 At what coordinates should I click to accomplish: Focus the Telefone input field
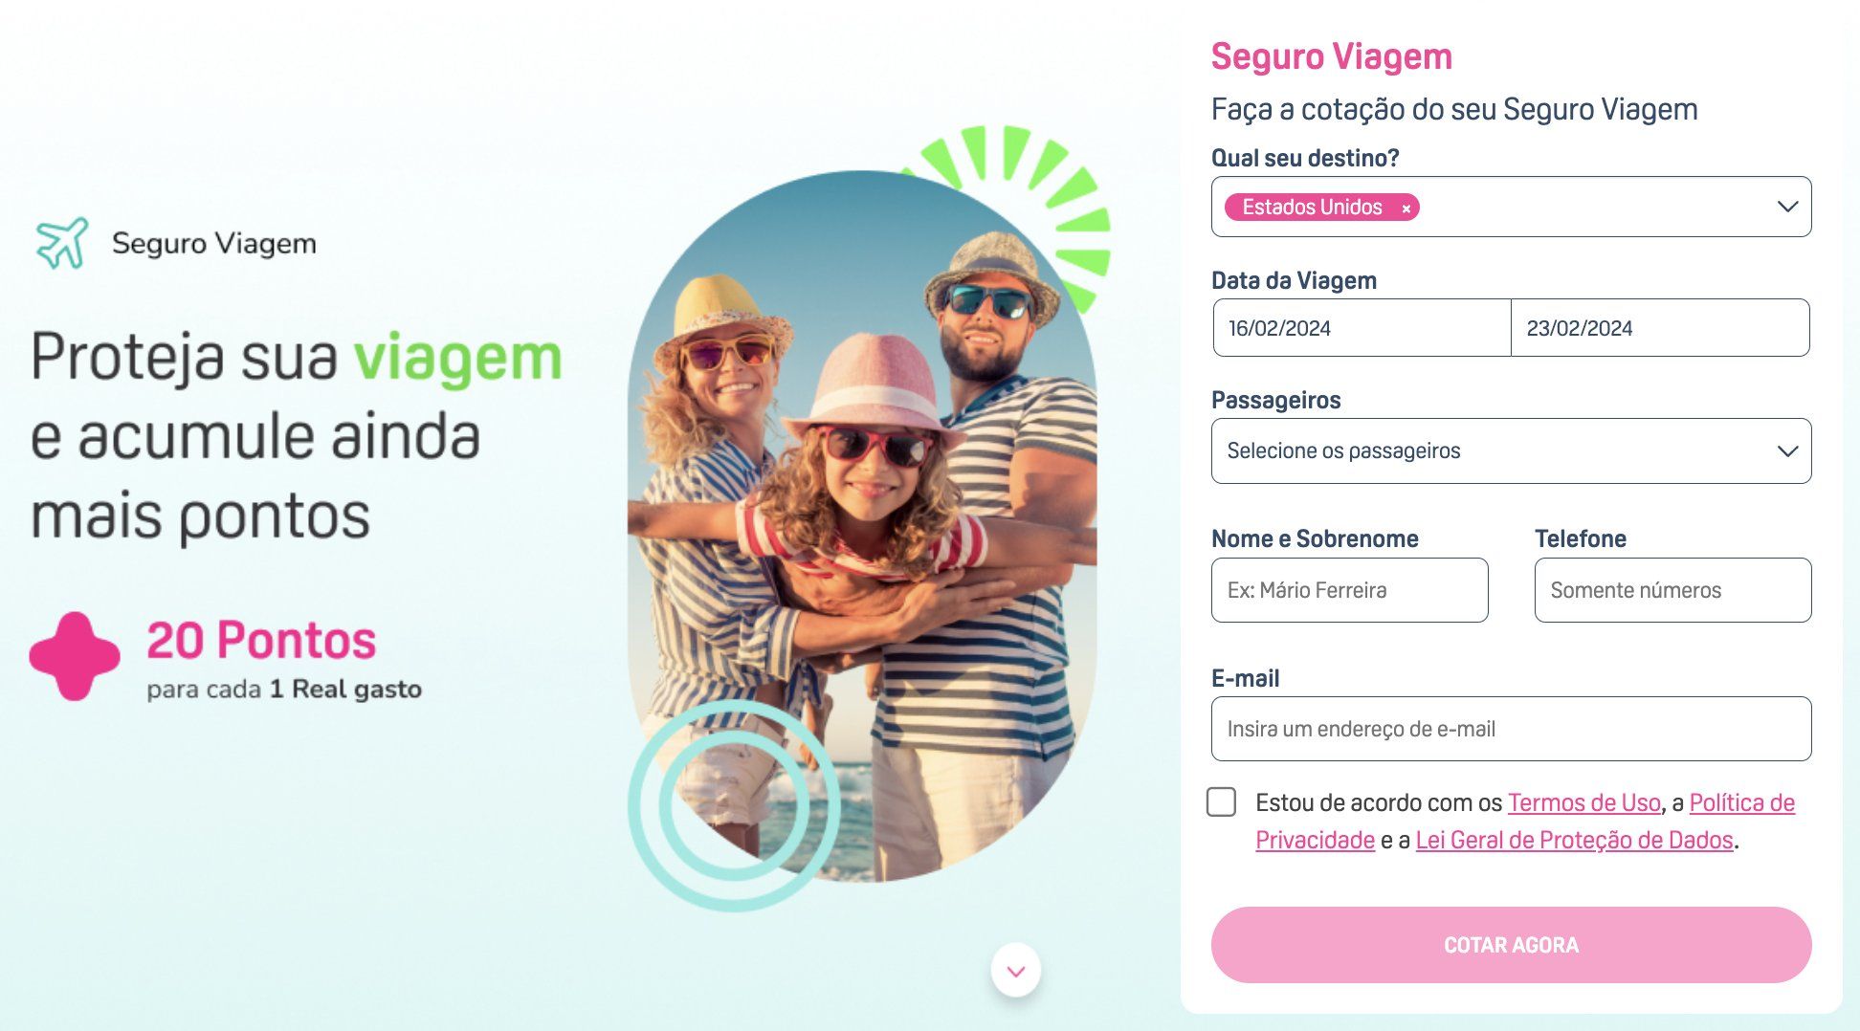[1672, 590]
